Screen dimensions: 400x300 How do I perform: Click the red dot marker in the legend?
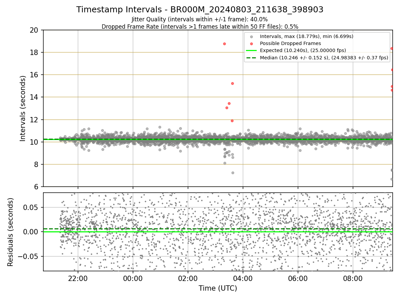pos(251,44)
